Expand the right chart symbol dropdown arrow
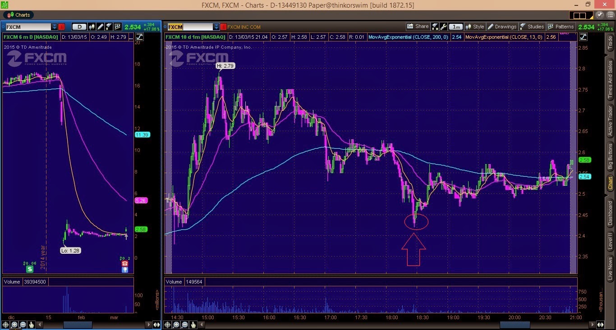 tap(216, 27)
